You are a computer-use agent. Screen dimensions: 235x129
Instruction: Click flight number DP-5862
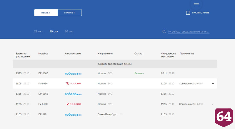coord(43,73)
